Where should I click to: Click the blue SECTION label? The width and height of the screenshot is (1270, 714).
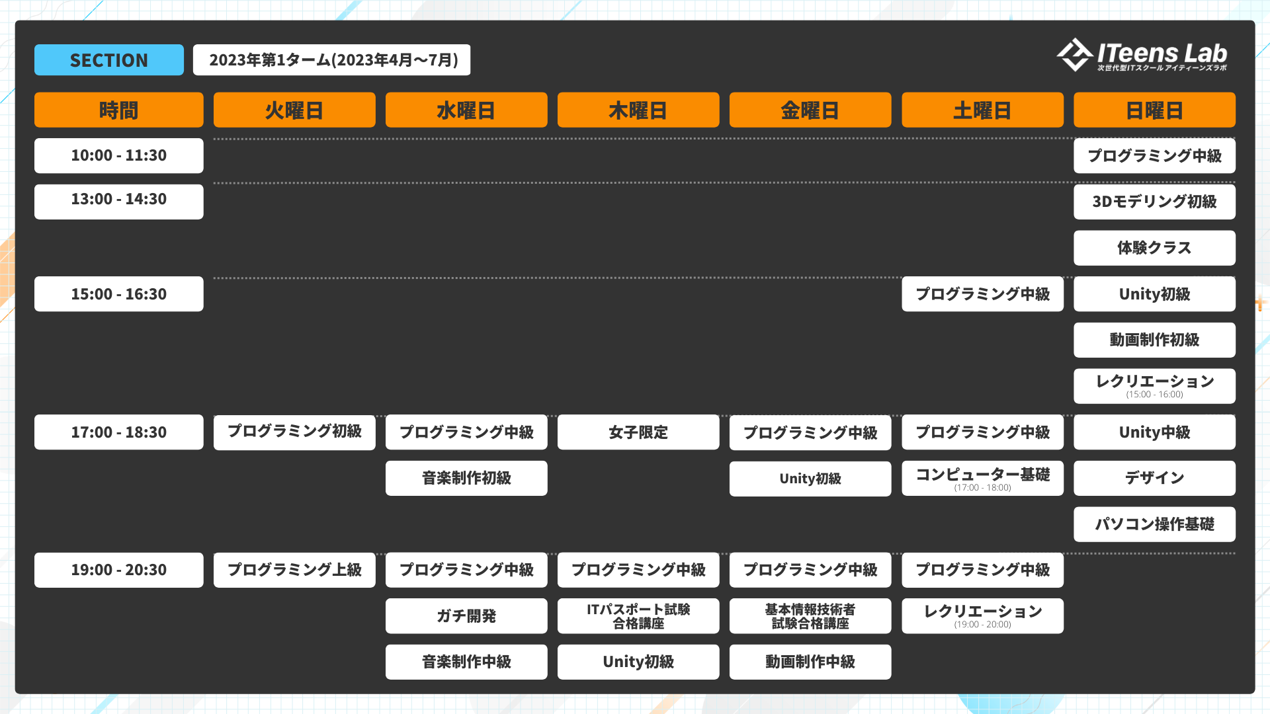[109, 60]
